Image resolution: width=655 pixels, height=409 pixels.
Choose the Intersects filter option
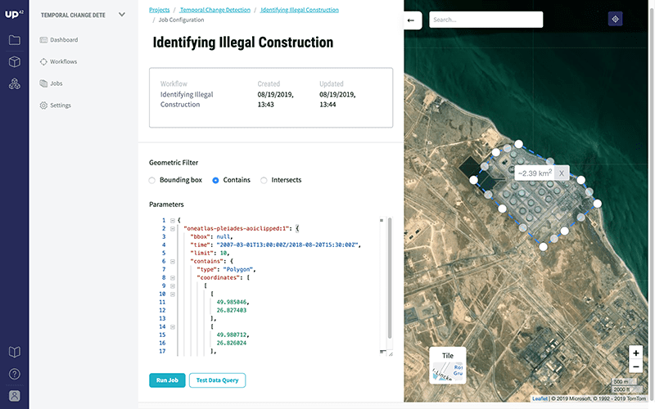point(264,180)
